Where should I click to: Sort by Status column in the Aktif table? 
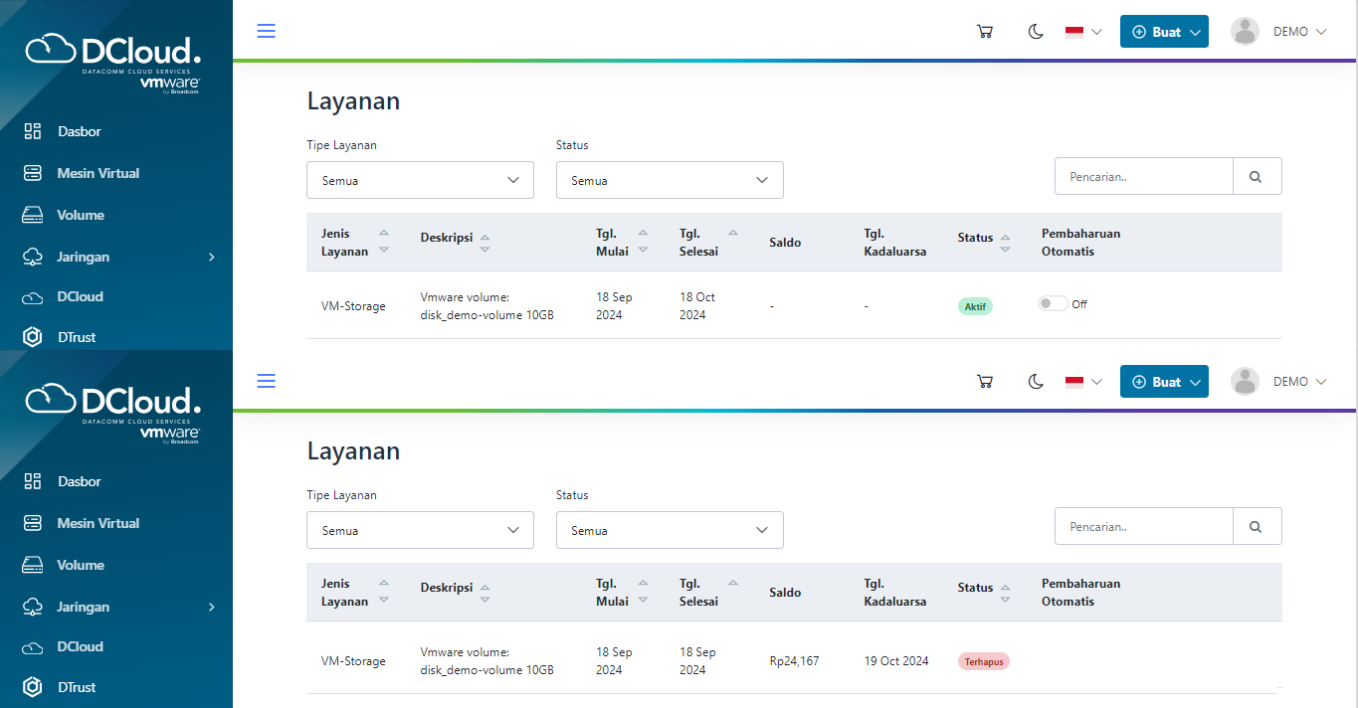[x=1005, y=243]
